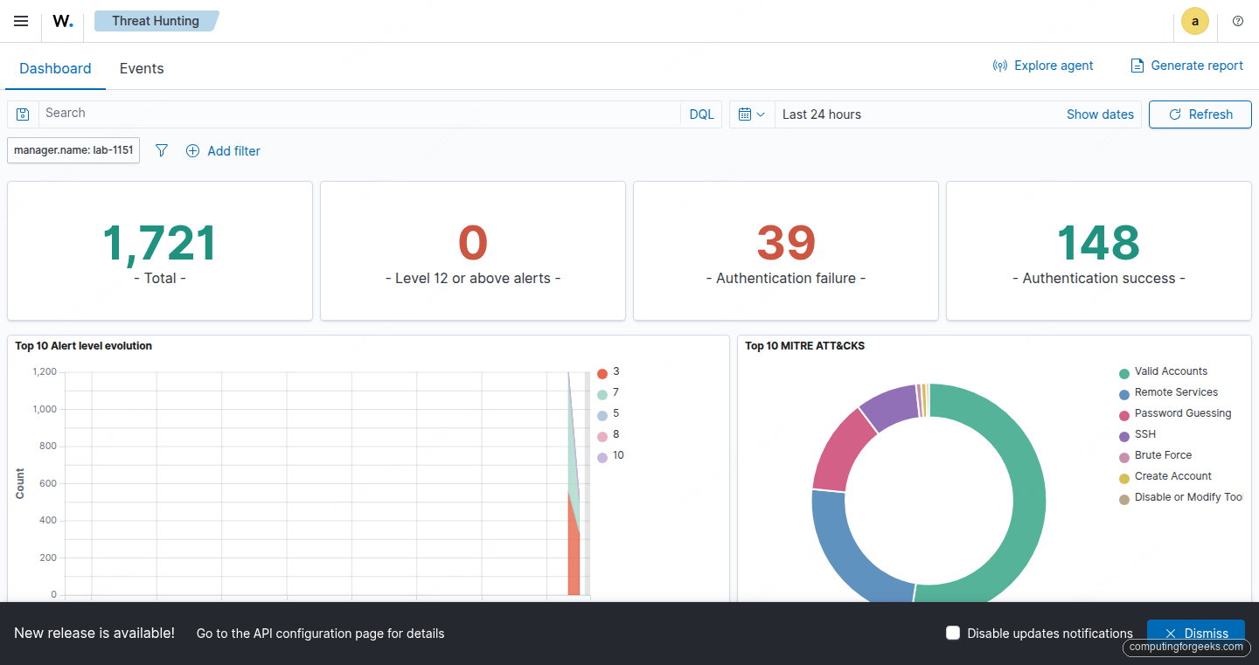Screen dimensions: 1259x665
Task: Toggle the manager.name: lab-1151 filter pill
Action: tap(73, 149)
